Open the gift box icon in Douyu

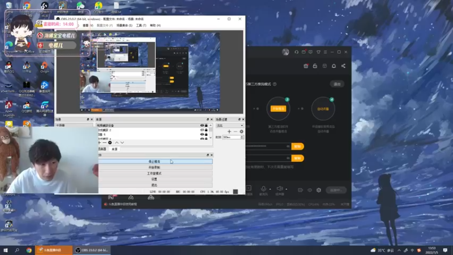tap(306, 66)
